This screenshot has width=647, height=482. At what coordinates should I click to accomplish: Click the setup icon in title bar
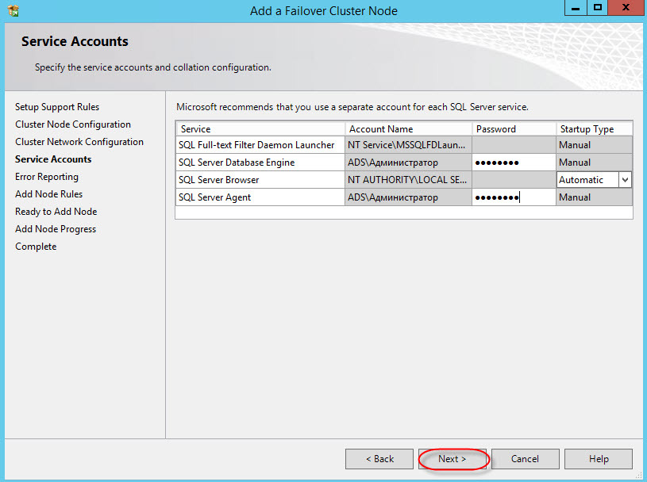pos(12,10)
